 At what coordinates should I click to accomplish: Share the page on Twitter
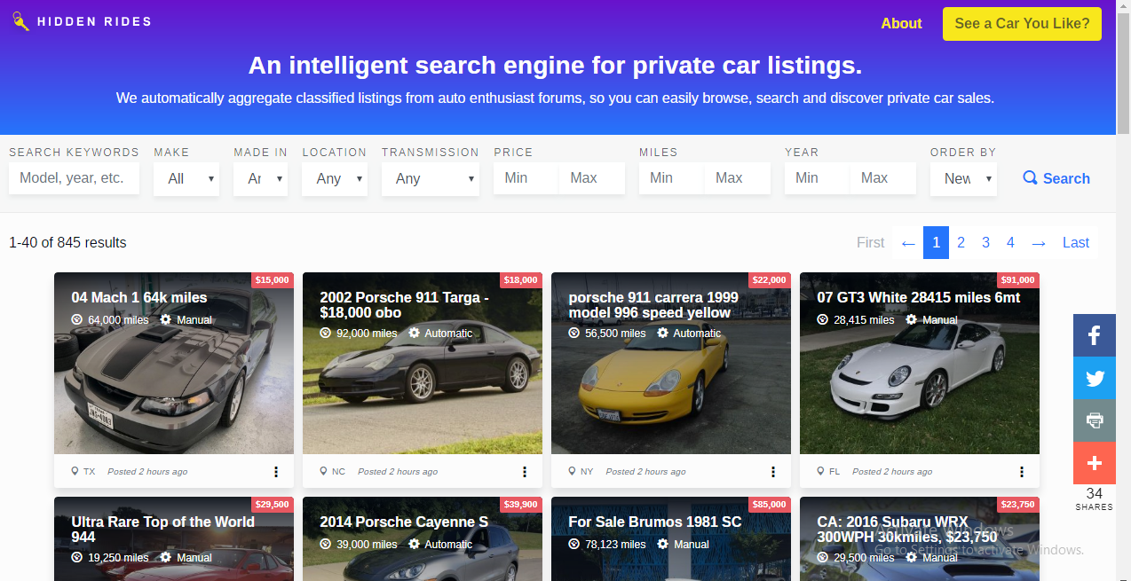point(1095,378)
